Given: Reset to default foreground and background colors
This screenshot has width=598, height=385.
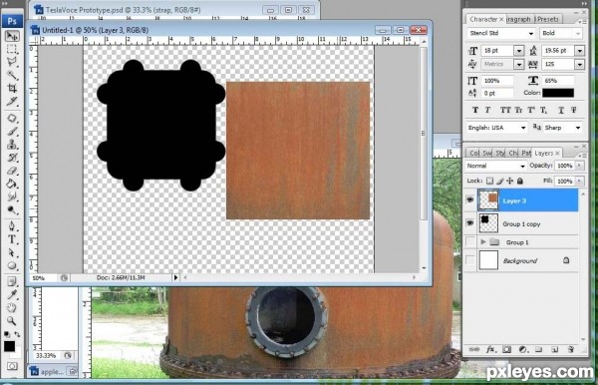Looking at the screenshot, I should pyautogui.click(x=7, y=334).
